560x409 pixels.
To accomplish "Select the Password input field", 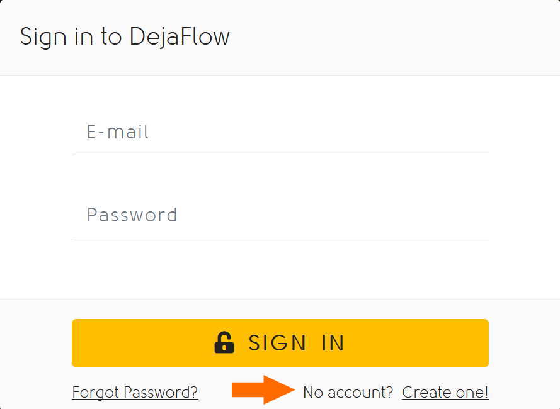I will pyautogui.click(x=280, y=215).
